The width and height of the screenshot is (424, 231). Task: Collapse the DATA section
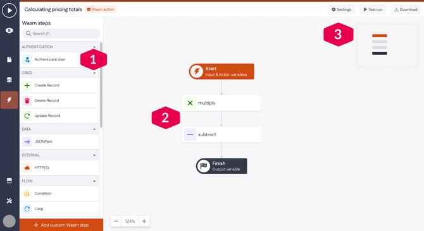point(94,129)
